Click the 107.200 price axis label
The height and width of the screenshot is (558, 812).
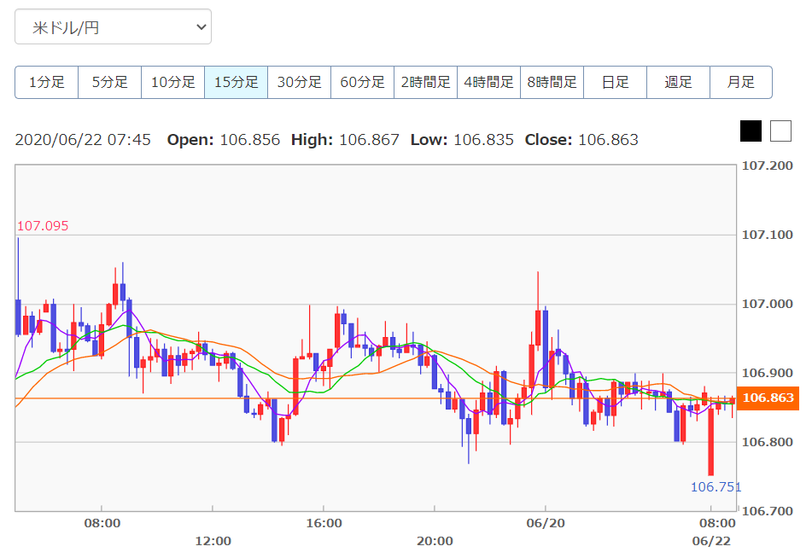click(x=768, y=166)
